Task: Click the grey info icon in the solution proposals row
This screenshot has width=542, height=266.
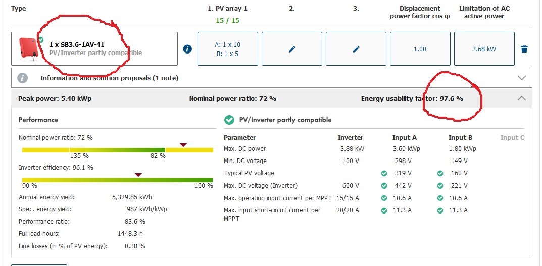Action: coord(22,78)
